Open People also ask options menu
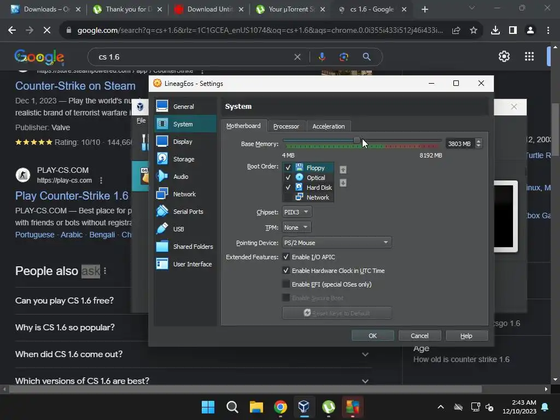560x420 pixels. [x=105, y=271]
